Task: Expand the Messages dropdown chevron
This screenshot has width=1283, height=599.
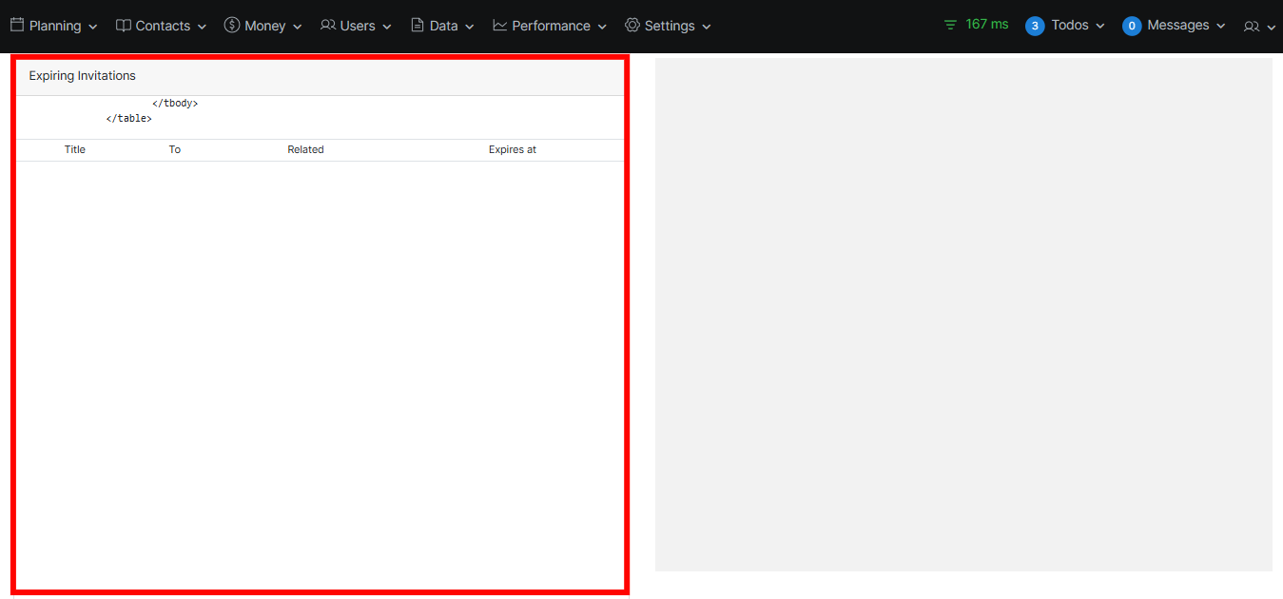Action: 1221,27
